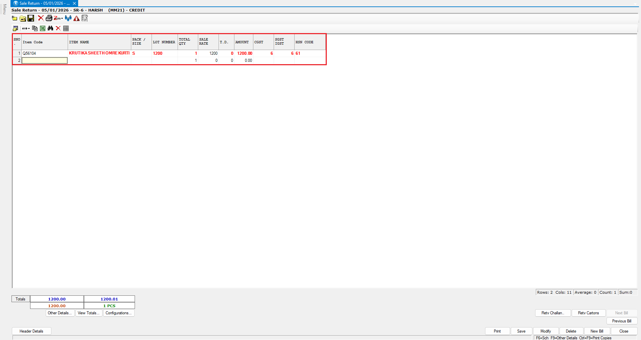
Task: Click the printer icon in toolbar
Action: click(49, 18)
